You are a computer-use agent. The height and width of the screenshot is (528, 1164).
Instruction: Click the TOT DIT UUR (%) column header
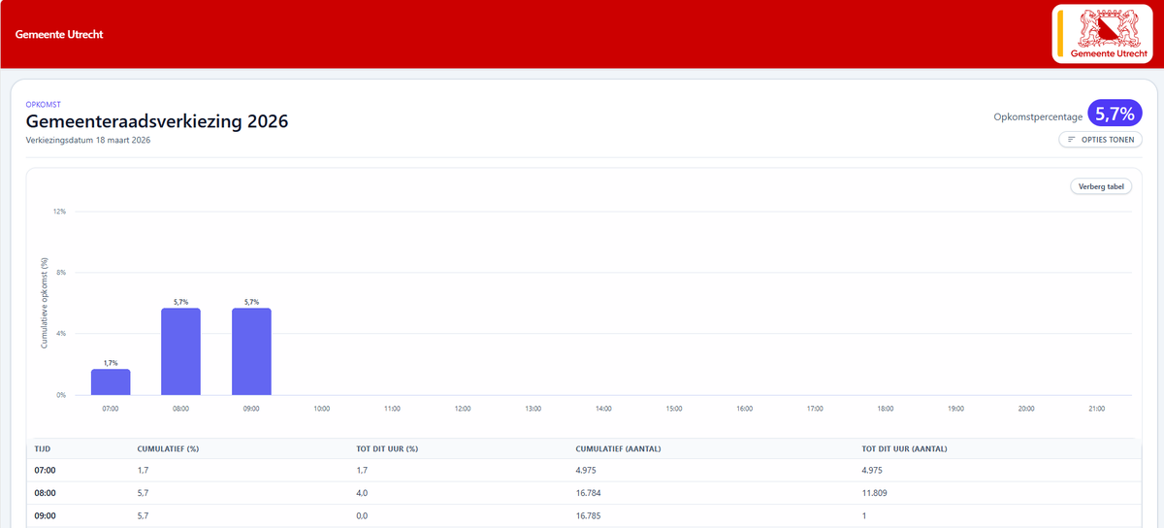[x=386, y=448]
